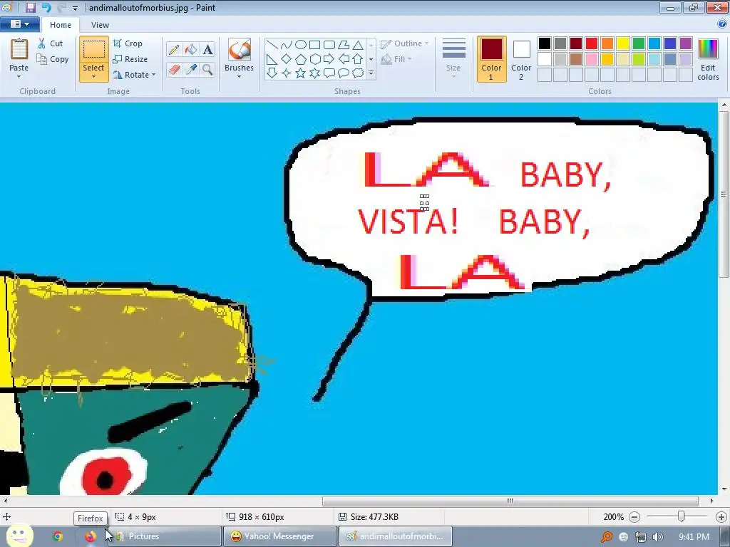This screenshot has width=730, height=547.
Task: Click the Resize button
Action: (130, 59)
